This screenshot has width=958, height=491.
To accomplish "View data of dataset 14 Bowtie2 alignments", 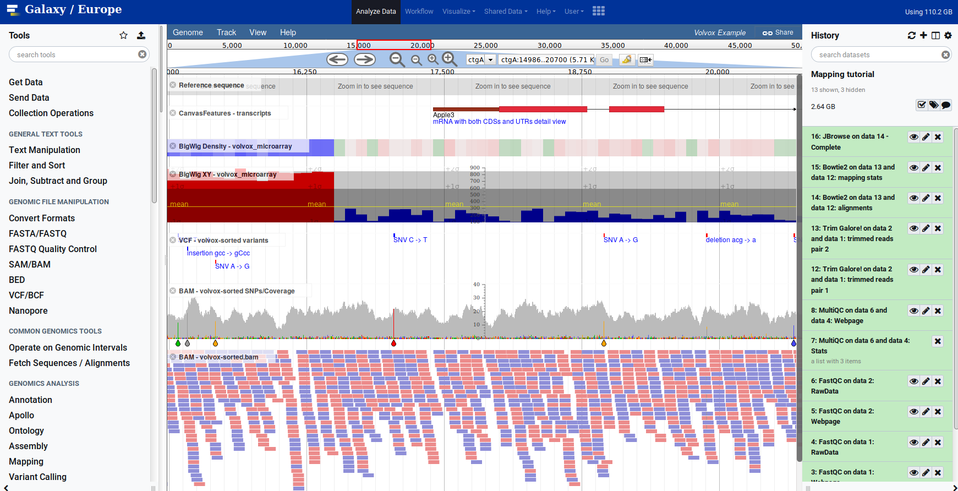I will point(914,198).
